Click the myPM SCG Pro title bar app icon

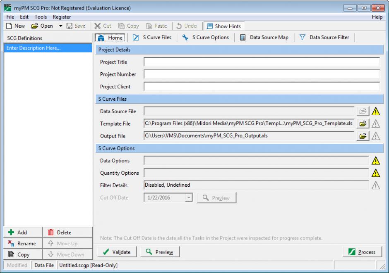point(8,8)
